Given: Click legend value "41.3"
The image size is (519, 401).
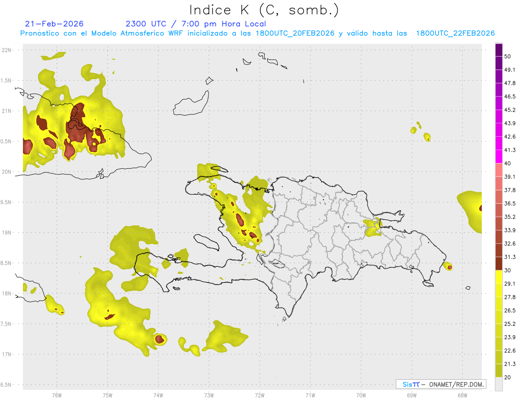Looking at the screenshot, I should click(x=510, y=150).
